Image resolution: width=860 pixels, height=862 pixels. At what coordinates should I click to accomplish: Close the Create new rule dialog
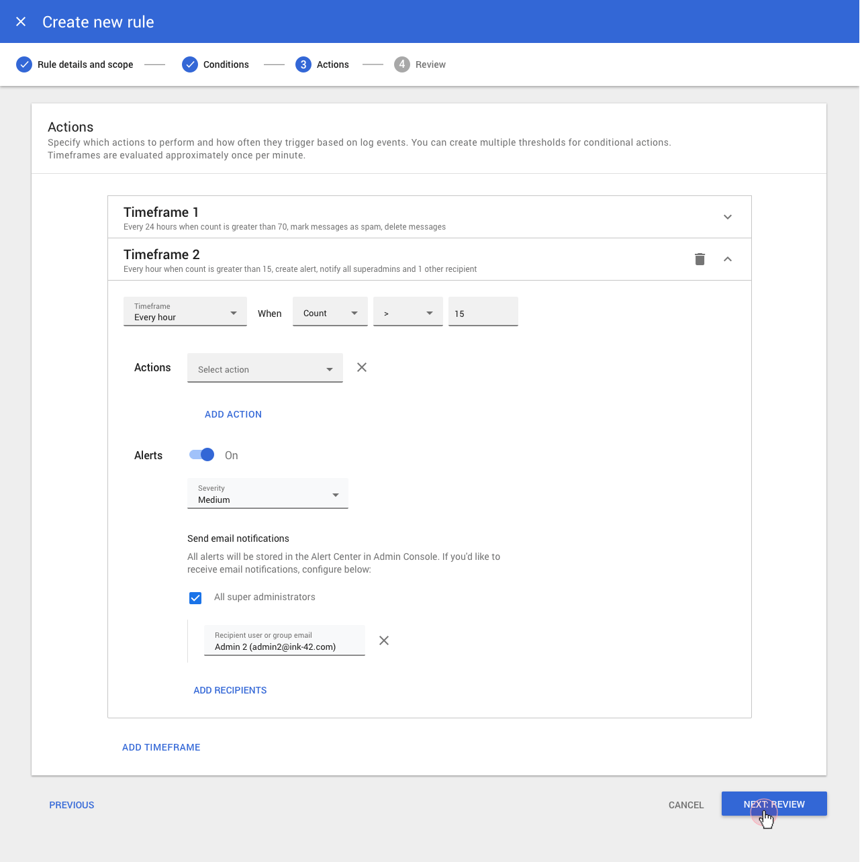21,21
